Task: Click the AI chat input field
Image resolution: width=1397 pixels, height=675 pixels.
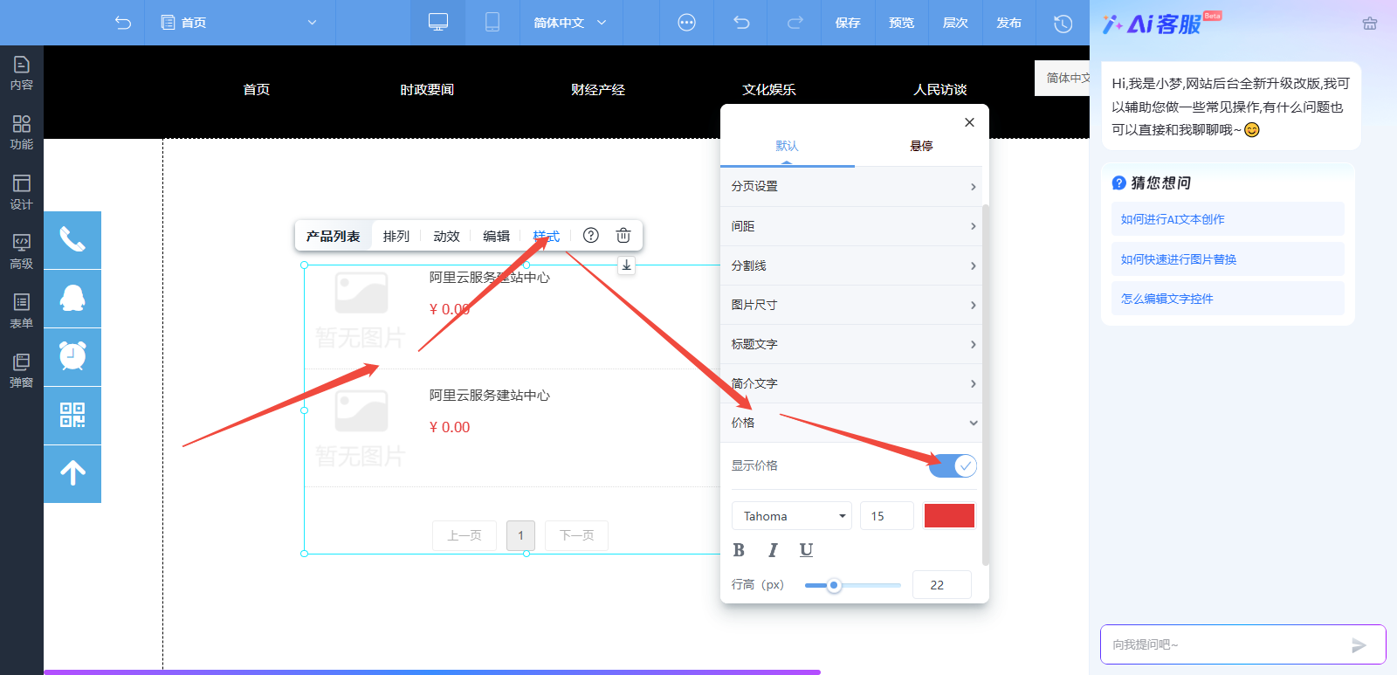Action: tap(1222, 644)
